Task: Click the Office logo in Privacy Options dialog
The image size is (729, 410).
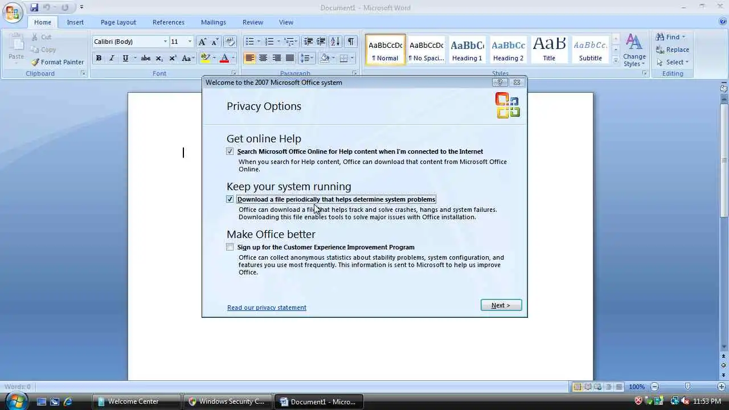Action: point(507,105)
